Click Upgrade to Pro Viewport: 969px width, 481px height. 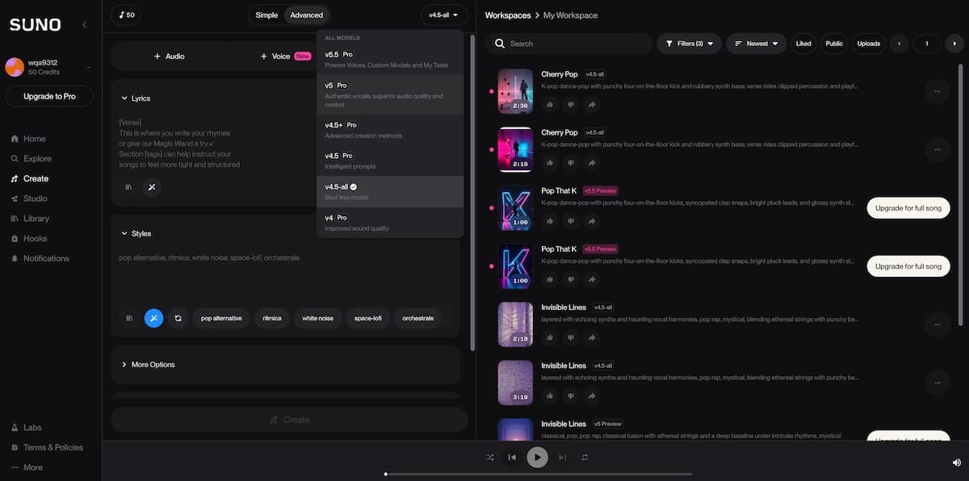click(49, 96)
